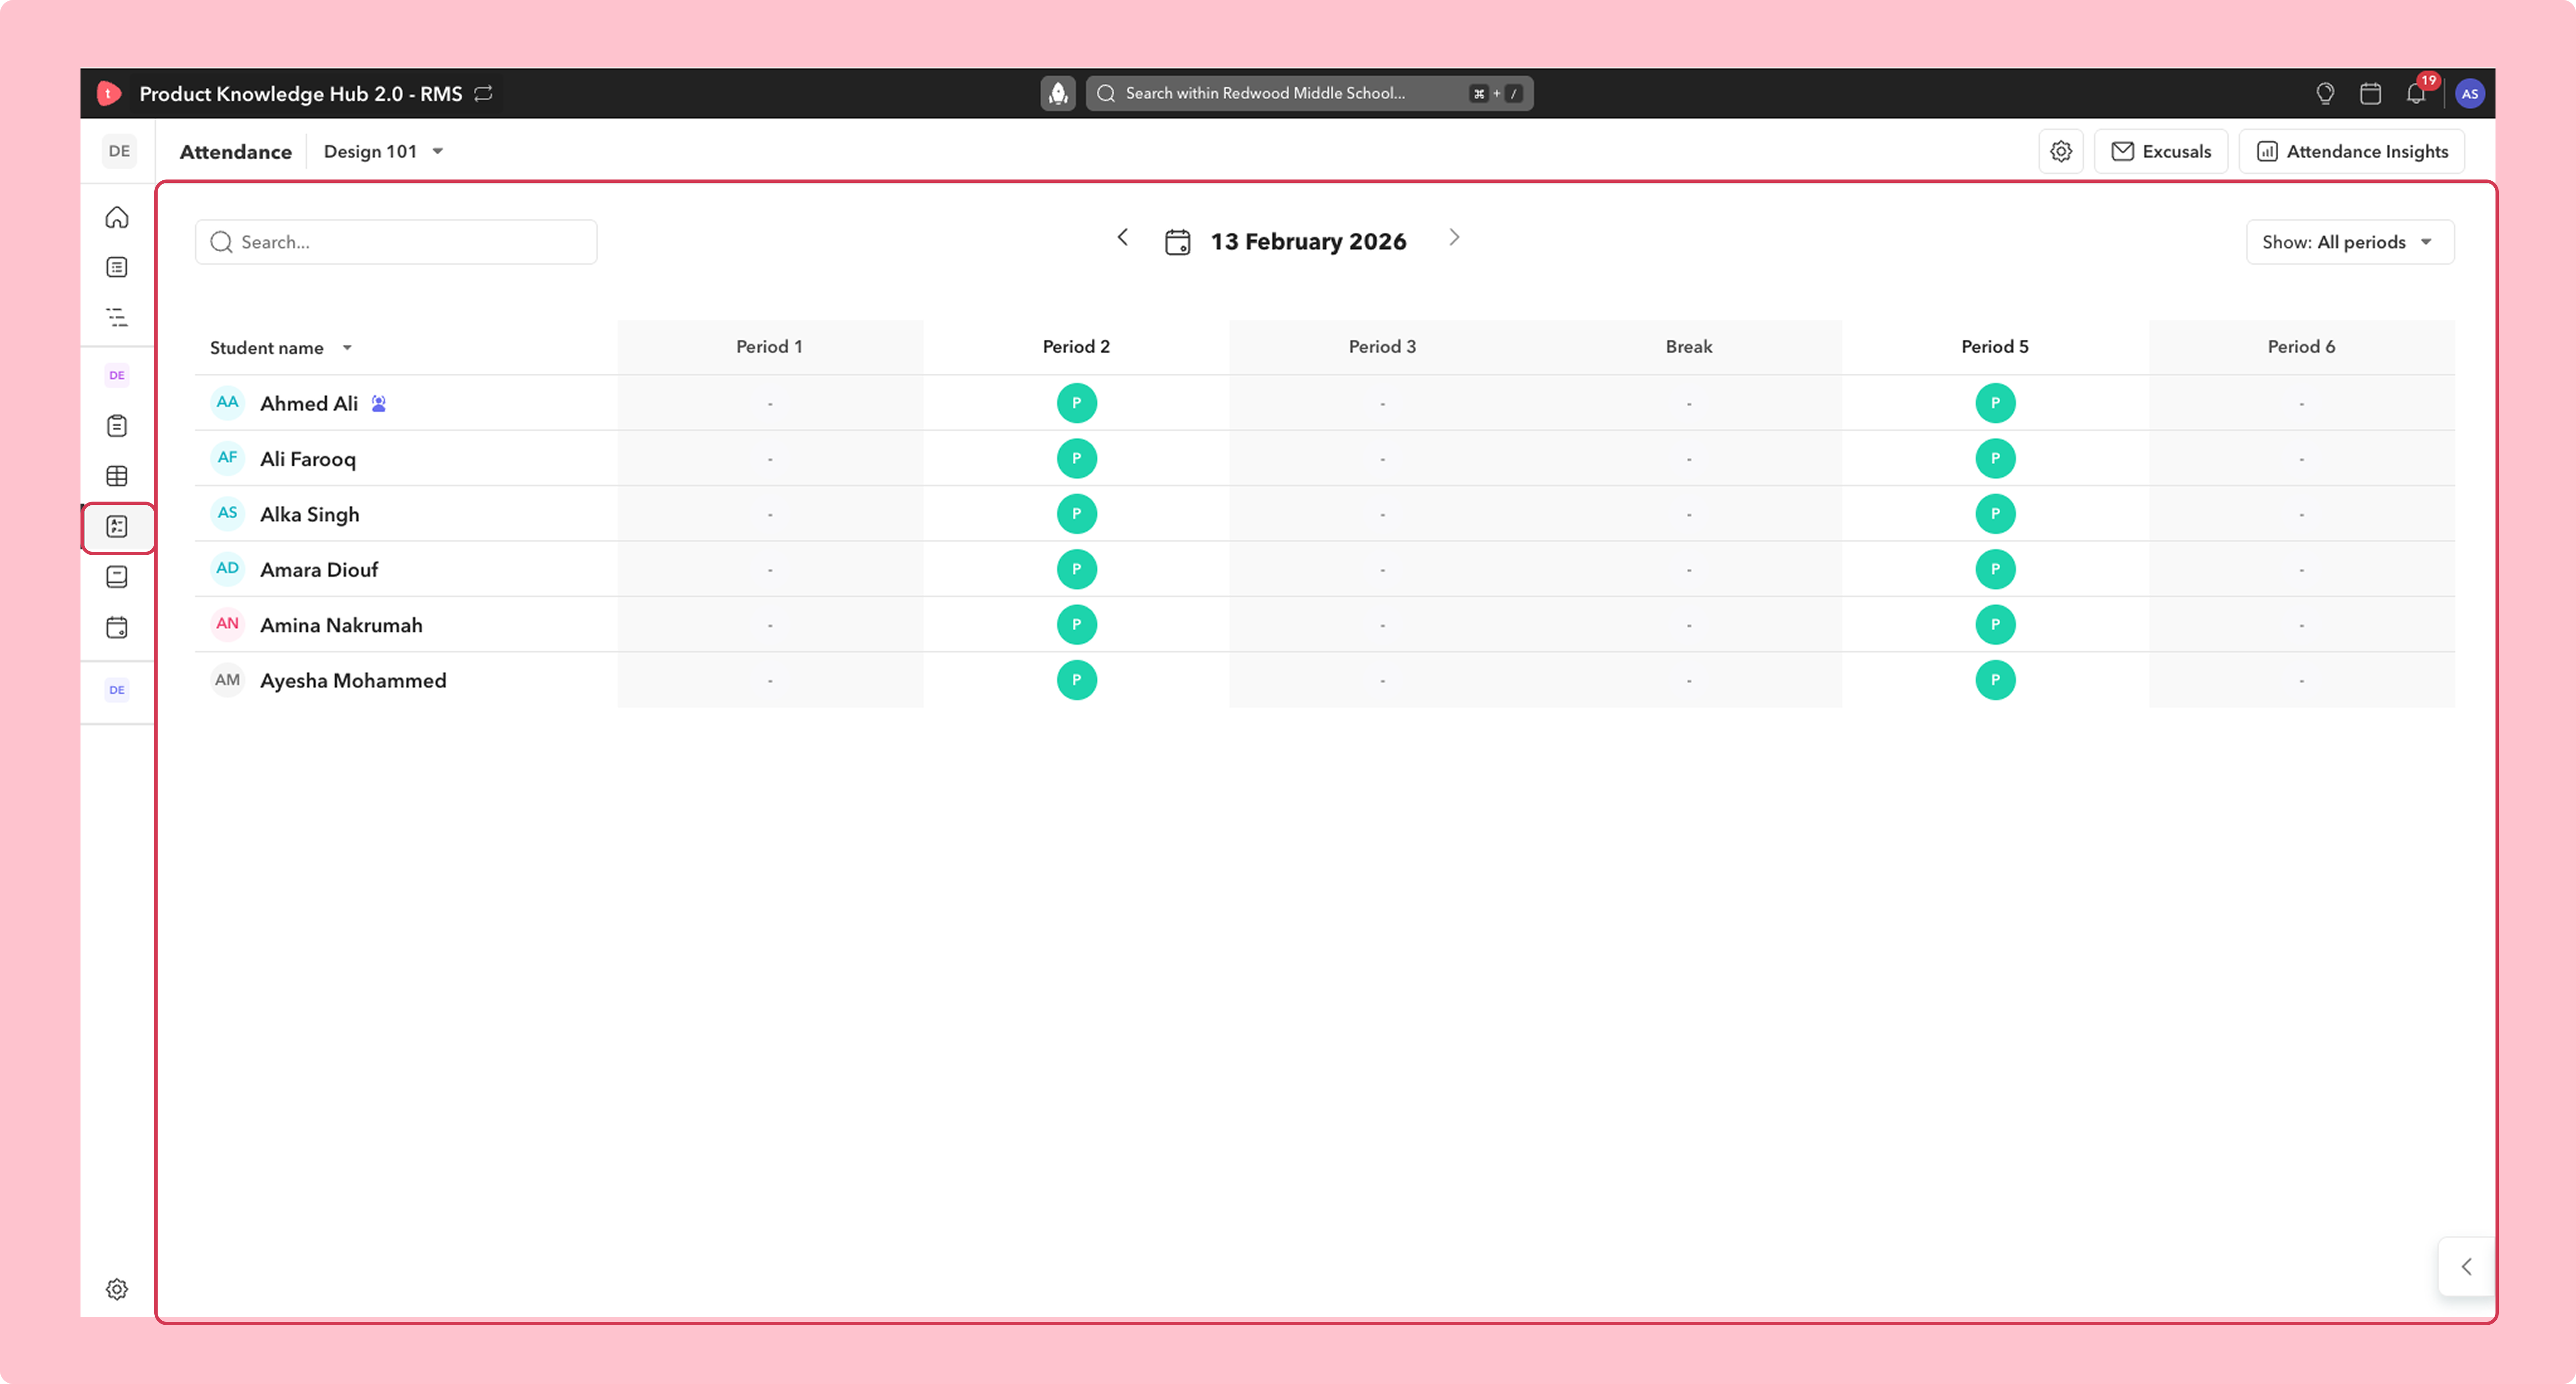Click Ahmed Ali's empty Period 1 cell
The height and width of the screenshot is (1384, 2576).
770,403
